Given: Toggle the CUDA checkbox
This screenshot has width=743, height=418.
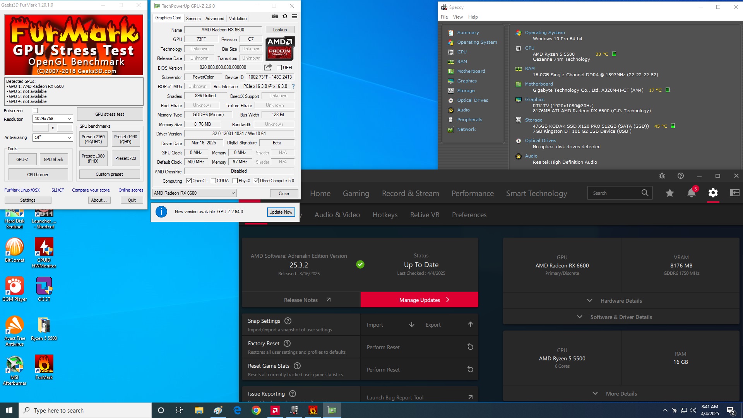Looking at the screenshot, I should pos(213,181).
